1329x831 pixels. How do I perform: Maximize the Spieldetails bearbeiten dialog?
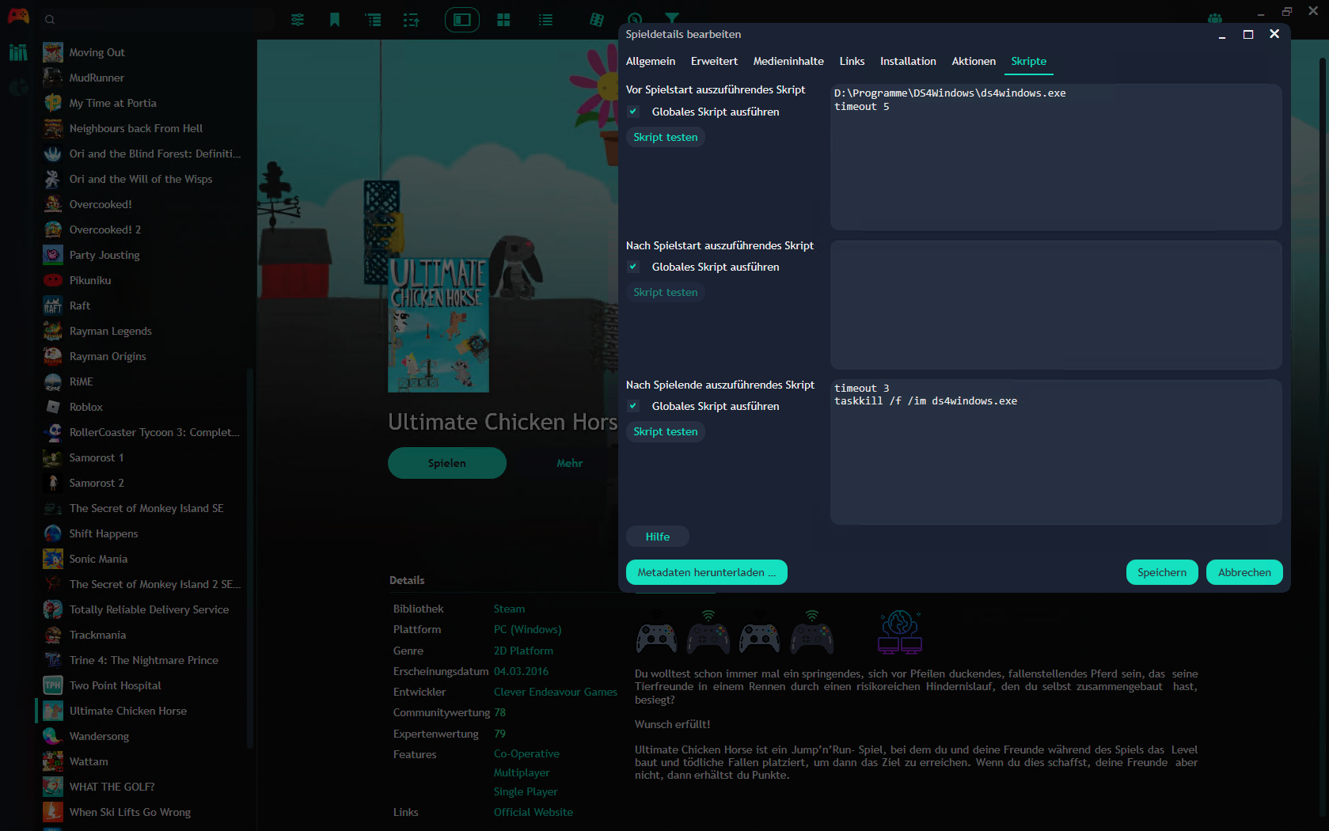coord(1248,34)
